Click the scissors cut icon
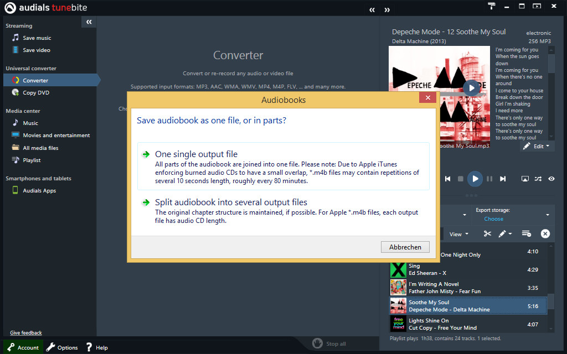 tap(487, 234)
